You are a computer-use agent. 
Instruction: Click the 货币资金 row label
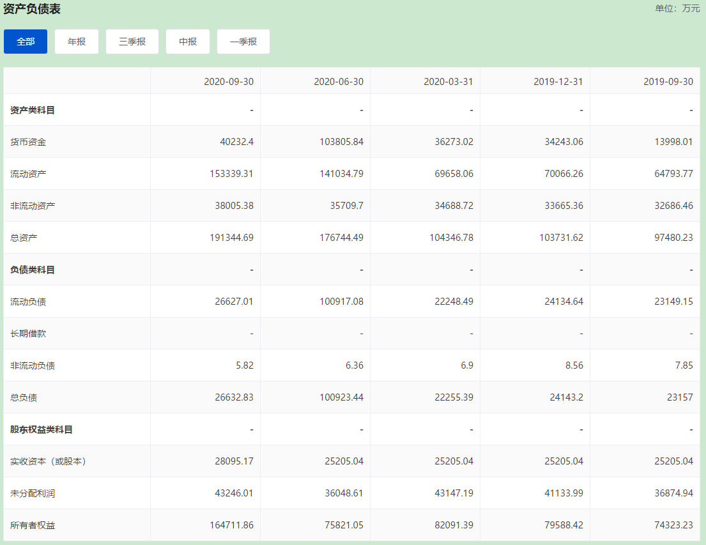click(28, 142)
